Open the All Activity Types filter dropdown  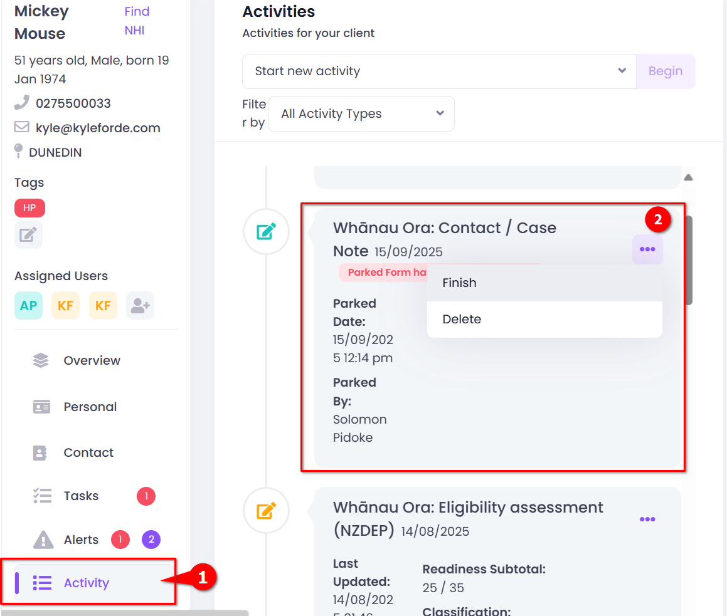tap(361, 114)
